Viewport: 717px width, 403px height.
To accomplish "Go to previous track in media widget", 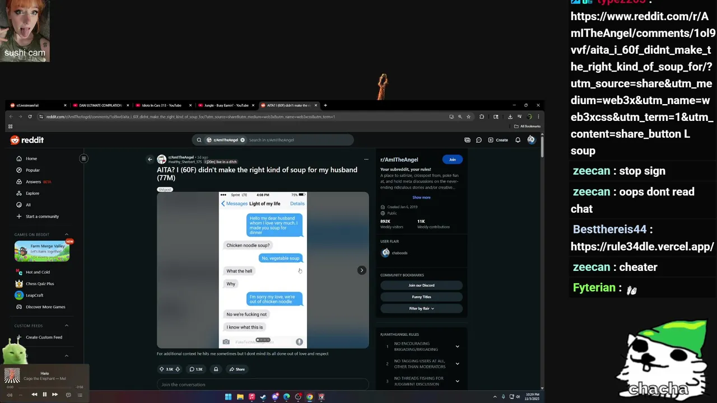I will click(34, 395).
